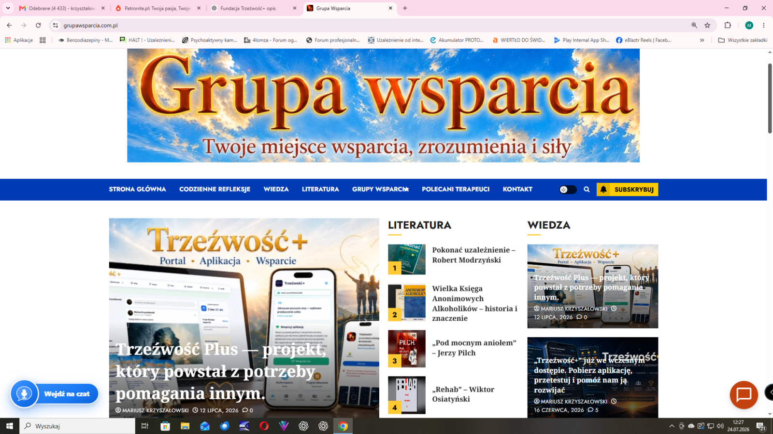Open the OneDrive cloud tray icon
The width and height of the screenshot is (773, 434).
pos(691,426)
